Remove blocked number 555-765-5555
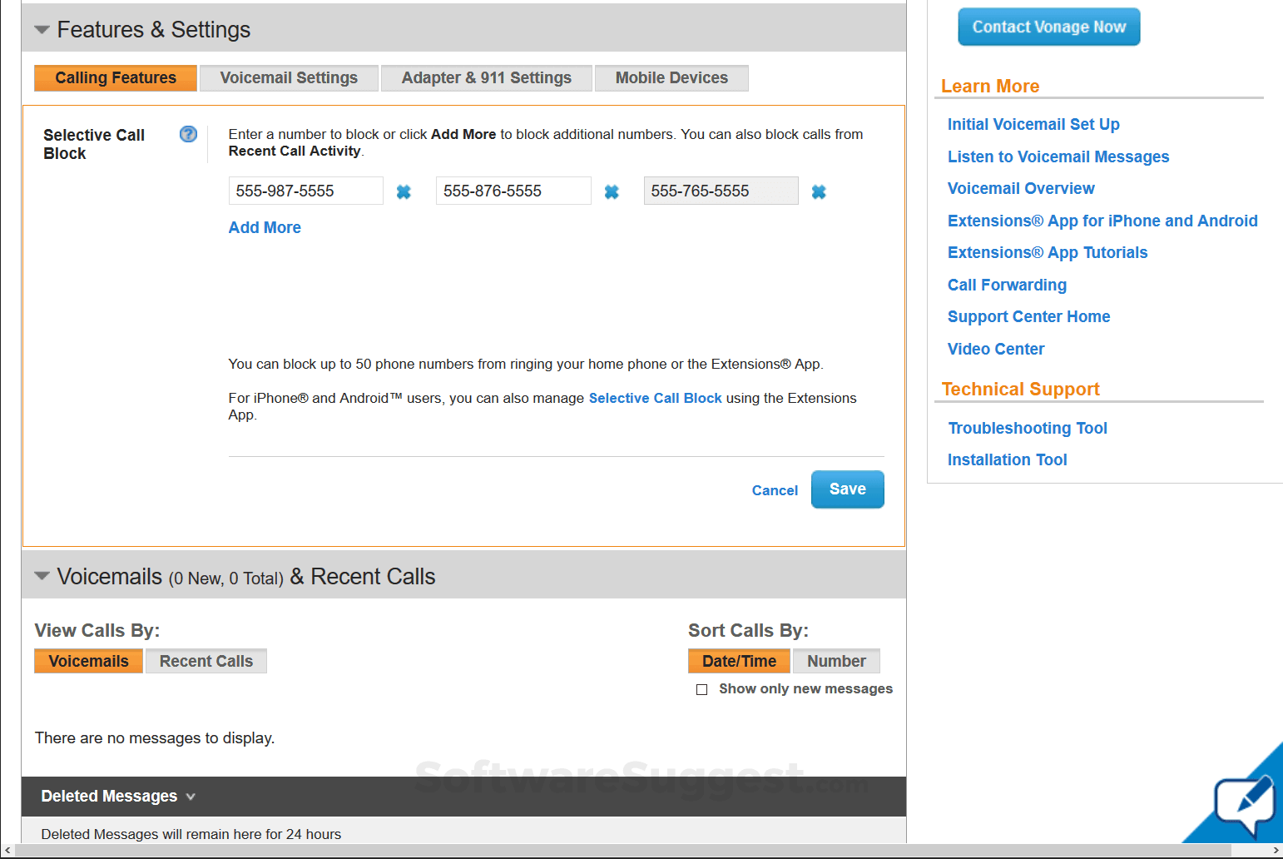The width and height of the screenshot is (1283, 859). [x=819, y=191]
